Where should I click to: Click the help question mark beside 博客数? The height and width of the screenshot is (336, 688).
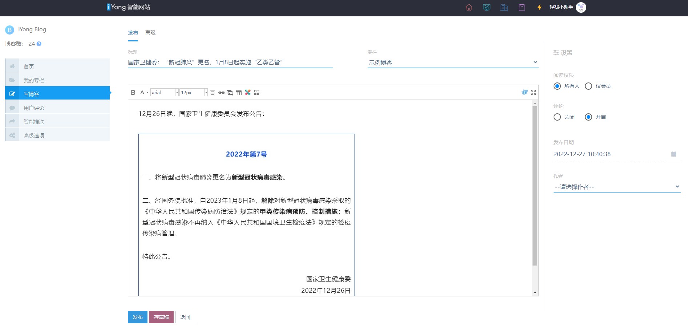[39, 44]
